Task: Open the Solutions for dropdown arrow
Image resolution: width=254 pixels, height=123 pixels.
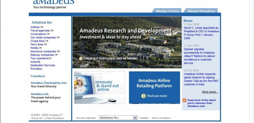Action: (x=135, y=118)
